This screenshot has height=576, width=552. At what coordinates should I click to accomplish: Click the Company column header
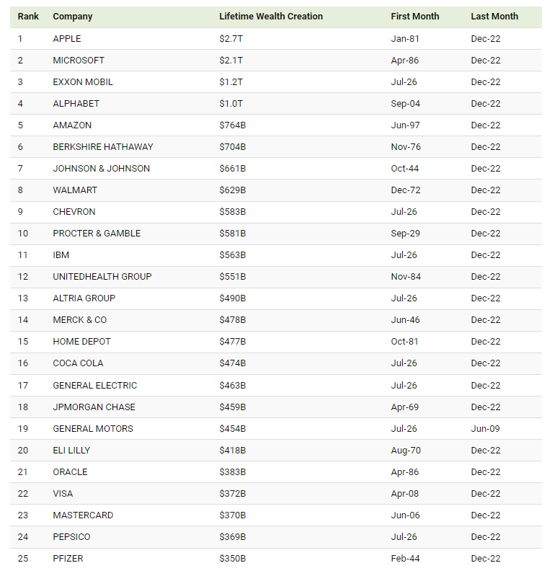tap(72, 17)
